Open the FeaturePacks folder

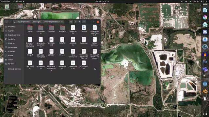point(40,30)
